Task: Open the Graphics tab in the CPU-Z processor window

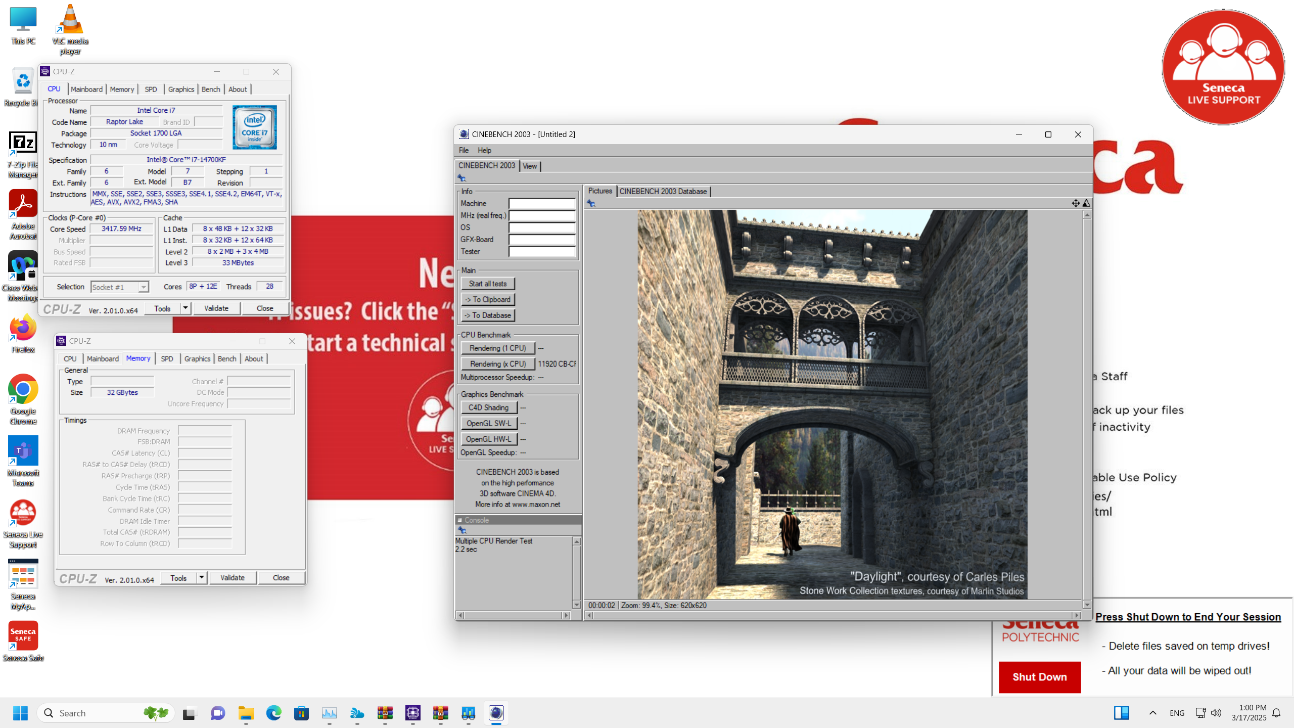Action: (181, 89)
